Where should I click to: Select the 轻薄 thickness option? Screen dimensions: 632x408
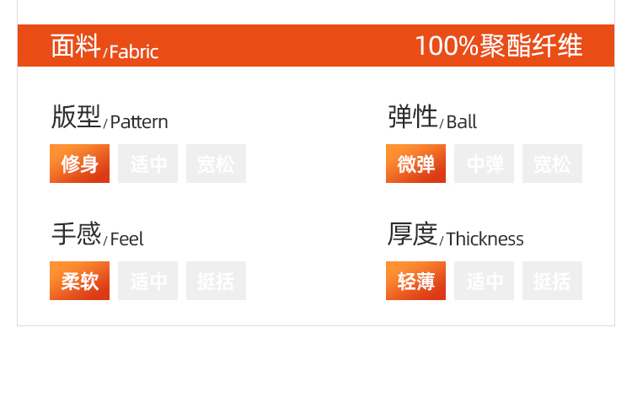tap(416, 281)
